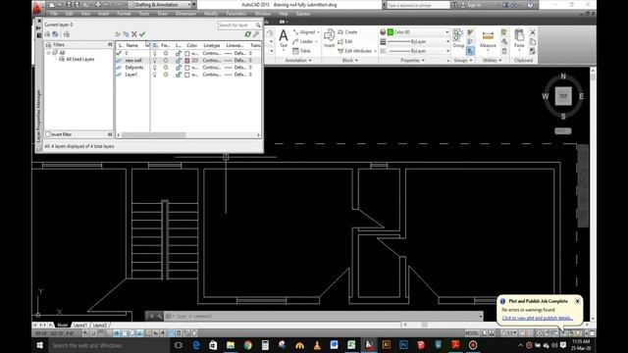This screenshot has height=353, width=628.
Task: Click the Copy icon in Clipboard panel
Action: [x=533, y=41]
